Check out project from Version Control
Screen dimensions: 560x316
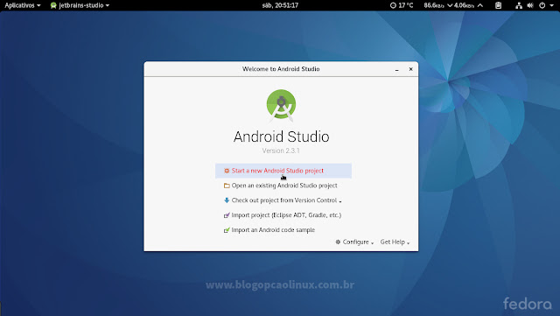click(x=283, y=200)
